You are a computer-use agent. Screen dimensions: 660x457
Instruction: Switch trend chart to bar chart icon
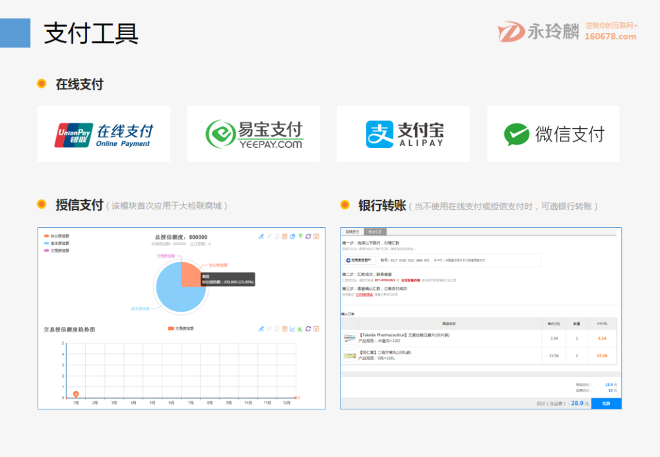pos(300,329)
